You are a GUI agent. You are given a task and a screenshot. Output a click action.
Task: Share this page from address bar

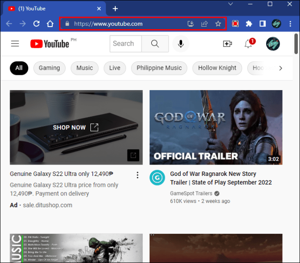[x=204, y=24]
